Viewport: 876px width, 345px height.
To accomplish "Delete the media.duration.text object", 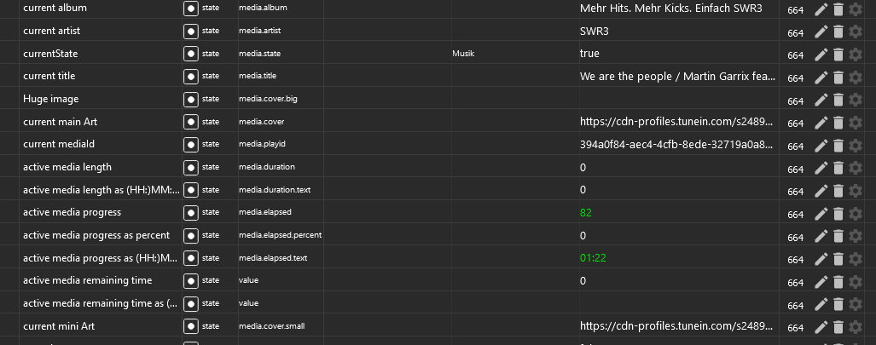I will [x=838, y=191].
